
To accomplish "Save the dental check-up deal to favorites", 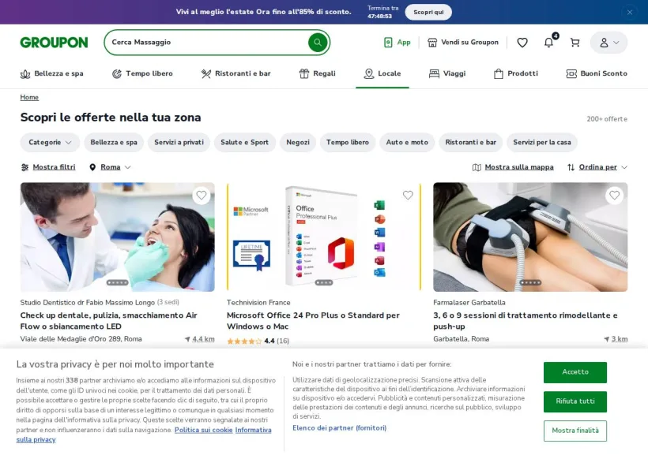I will [x=202, y=195].
